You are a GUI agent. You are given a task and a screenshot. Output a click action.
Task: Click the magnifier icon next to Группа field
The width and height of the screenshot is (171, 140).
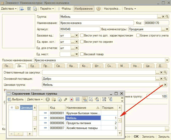click(x=167, y=17)
